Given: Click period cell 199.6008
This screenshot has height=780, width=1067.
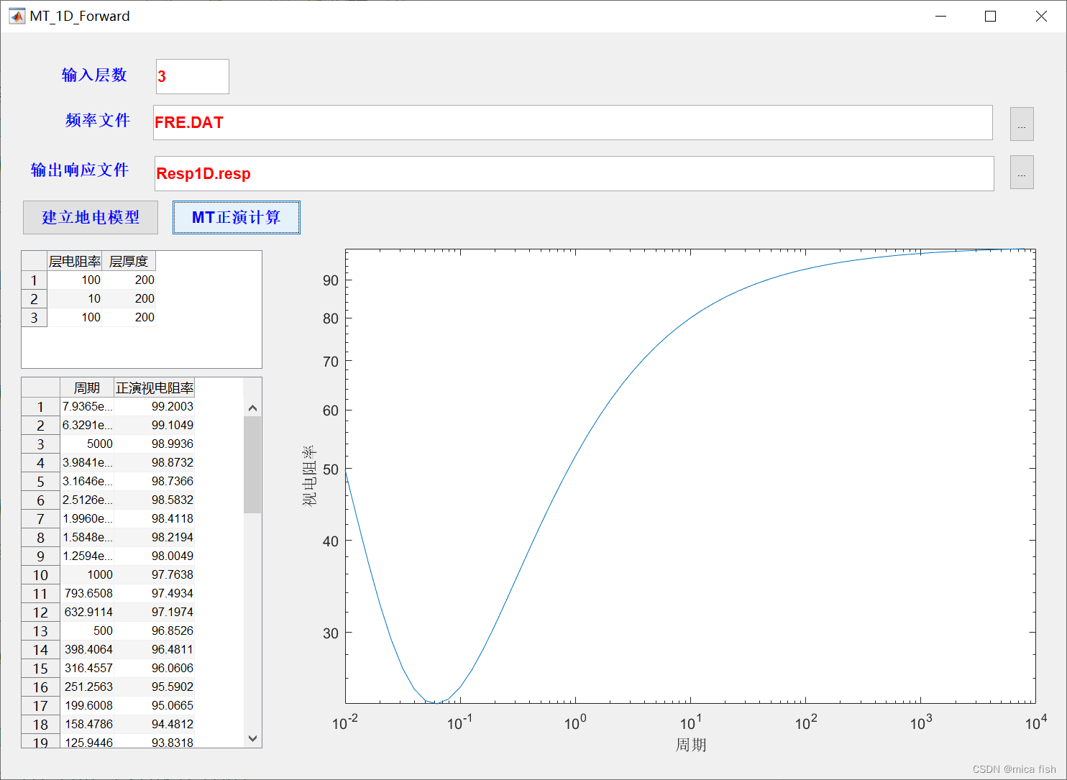Looking at the screenshot, I should (87, 705).
